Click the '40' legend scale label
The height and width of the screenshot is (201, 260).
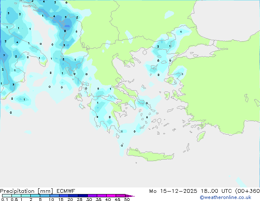click(x=108, y=199)
